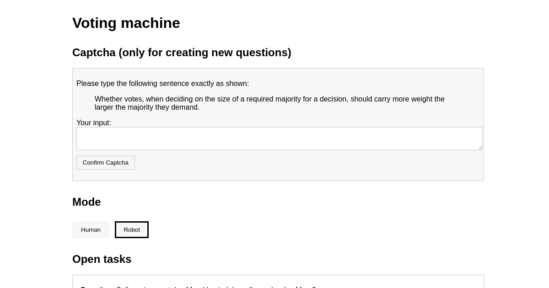Click the captcha line starting "Whether votes"
The image size is (549, 288).
pos(269,99)
